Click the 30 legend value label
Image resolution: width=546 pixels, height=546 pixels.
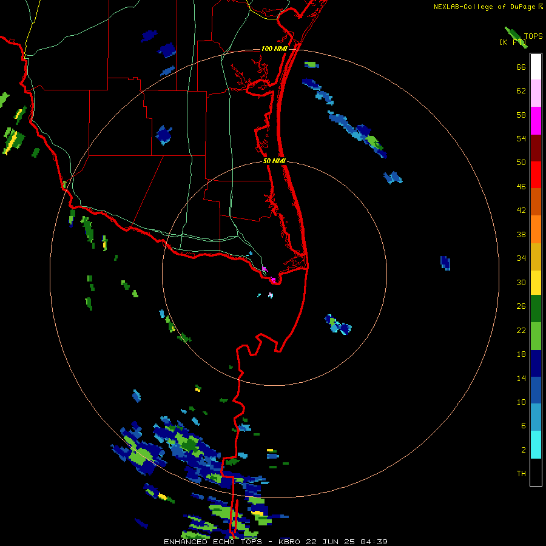(x=521, y=282)
